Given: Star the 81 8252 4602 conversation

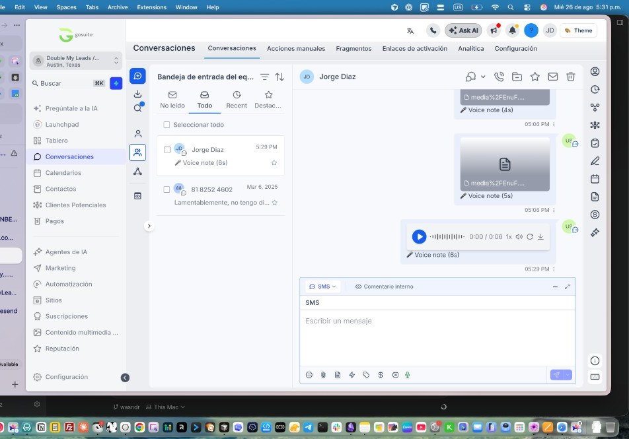Looking at the screenshot, I should (x=275, y=203).
